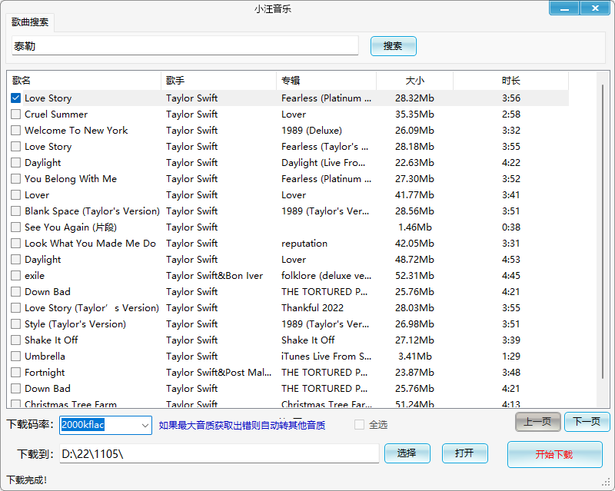Start downloading with 开始下载 button
Viewport: 615px width, 491px height.
(x=554, y=455)
